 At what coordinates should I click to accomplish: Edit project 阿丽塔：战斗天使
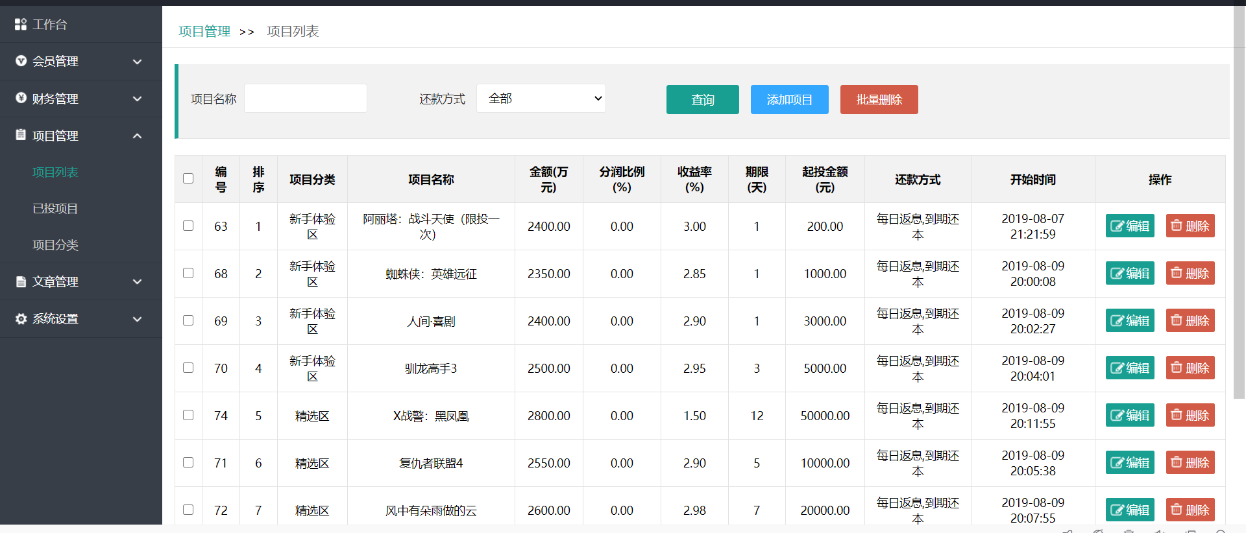coord(1130,226)
